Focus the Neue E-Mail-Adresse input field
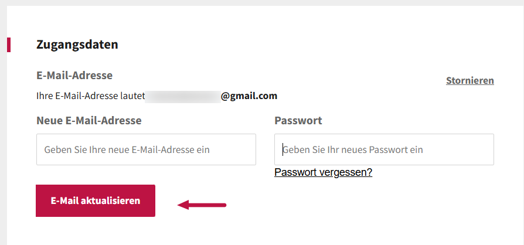This screenshot has height=245, width=524. tap(146, 149)
